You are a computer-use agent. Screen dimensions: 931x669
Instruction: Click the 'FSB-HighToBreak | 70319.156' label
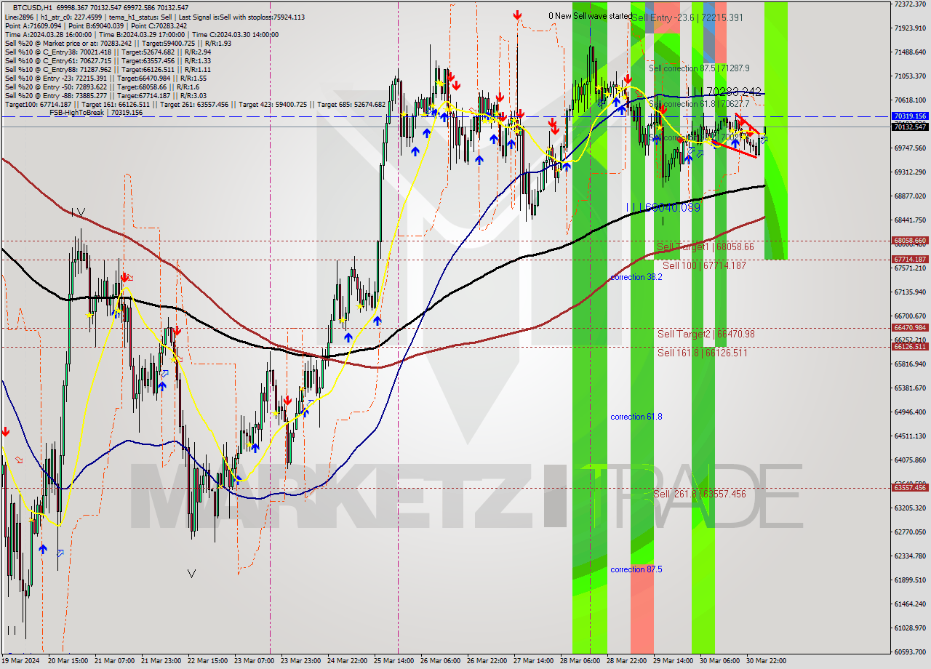[x=96, y=113]
